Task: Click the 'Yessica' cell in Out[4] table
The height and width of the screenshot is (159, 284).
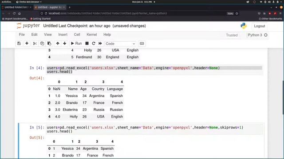Action: pyautogui.click(x=71, y=96)
